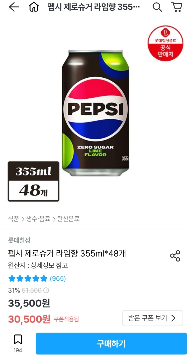
Task: Go to home via house icon
Action: [x=34, y=7]
